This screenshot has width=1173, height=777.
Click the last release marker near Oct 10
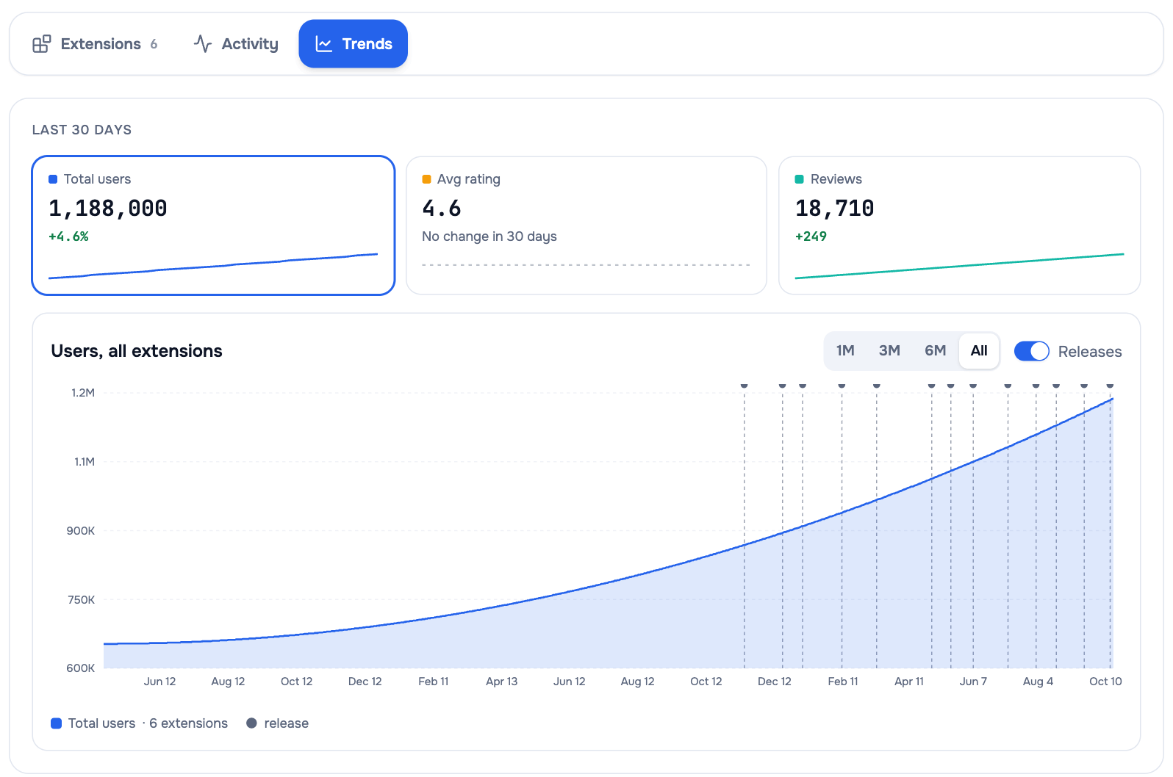pyautogui.click(x=1110, y=385)
